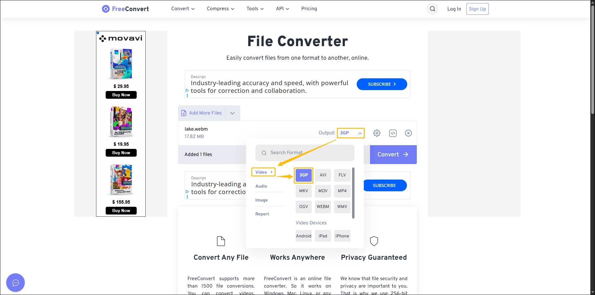Image resolution: width=595 pixels, height=295 pixels.
Task: Click Subscribe in the lower Descript ad
Action: pos(384,185)
